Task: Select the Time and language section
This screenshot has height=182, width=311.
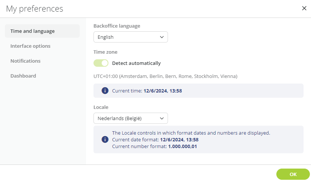Action: click(42, 31)
